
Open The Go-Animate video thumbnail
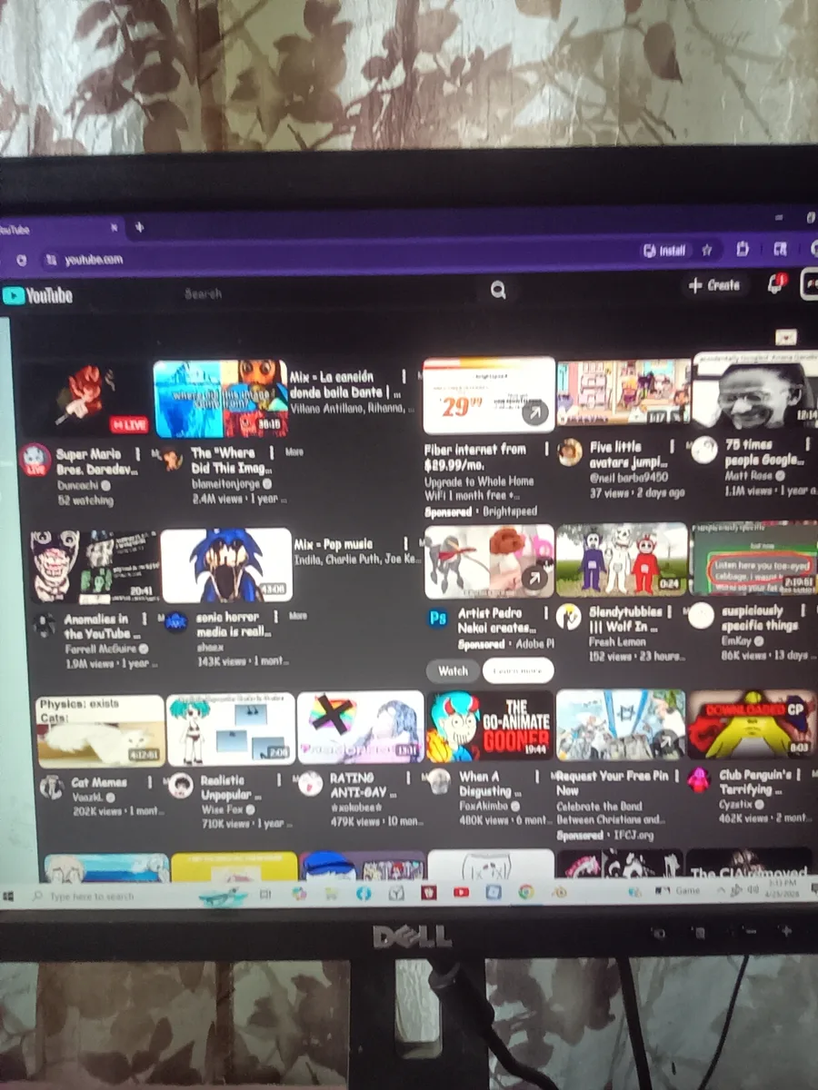(490, 726)
